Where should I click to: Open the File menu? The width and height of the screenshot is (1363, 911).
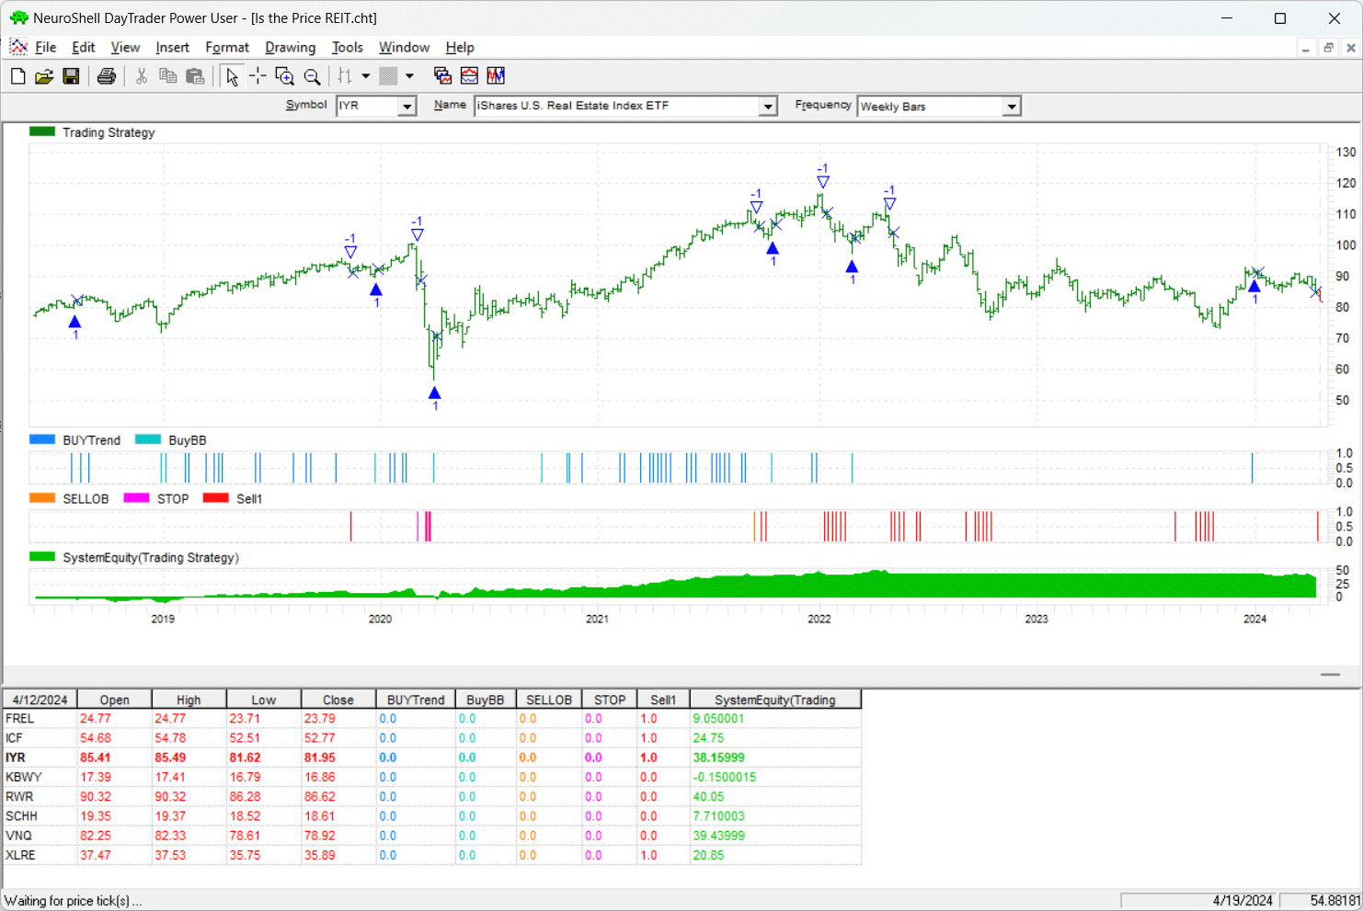[46, 48]
